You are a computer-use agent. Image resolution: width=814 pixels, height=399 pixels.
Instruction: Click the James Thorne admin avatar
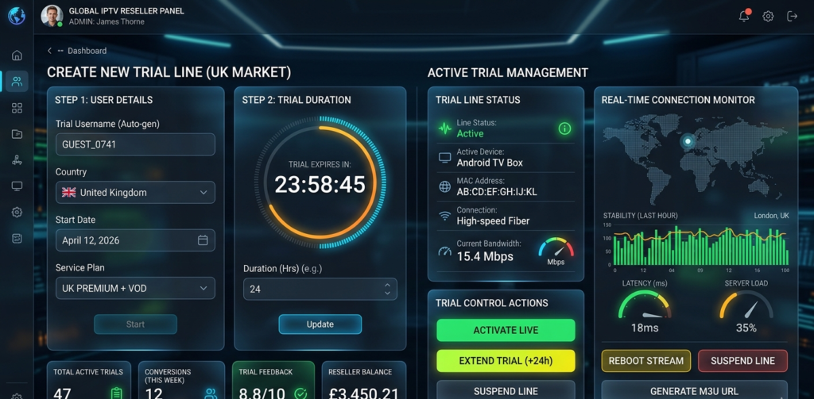pyautogui.click(x=52, y=16)
